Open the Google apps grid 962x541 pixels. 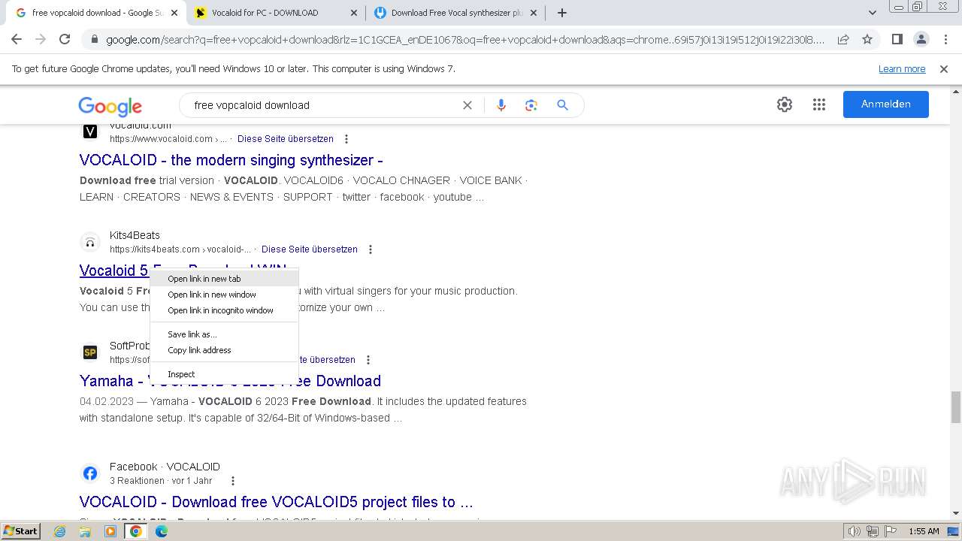pyautogui.click(x=819, y=104)
